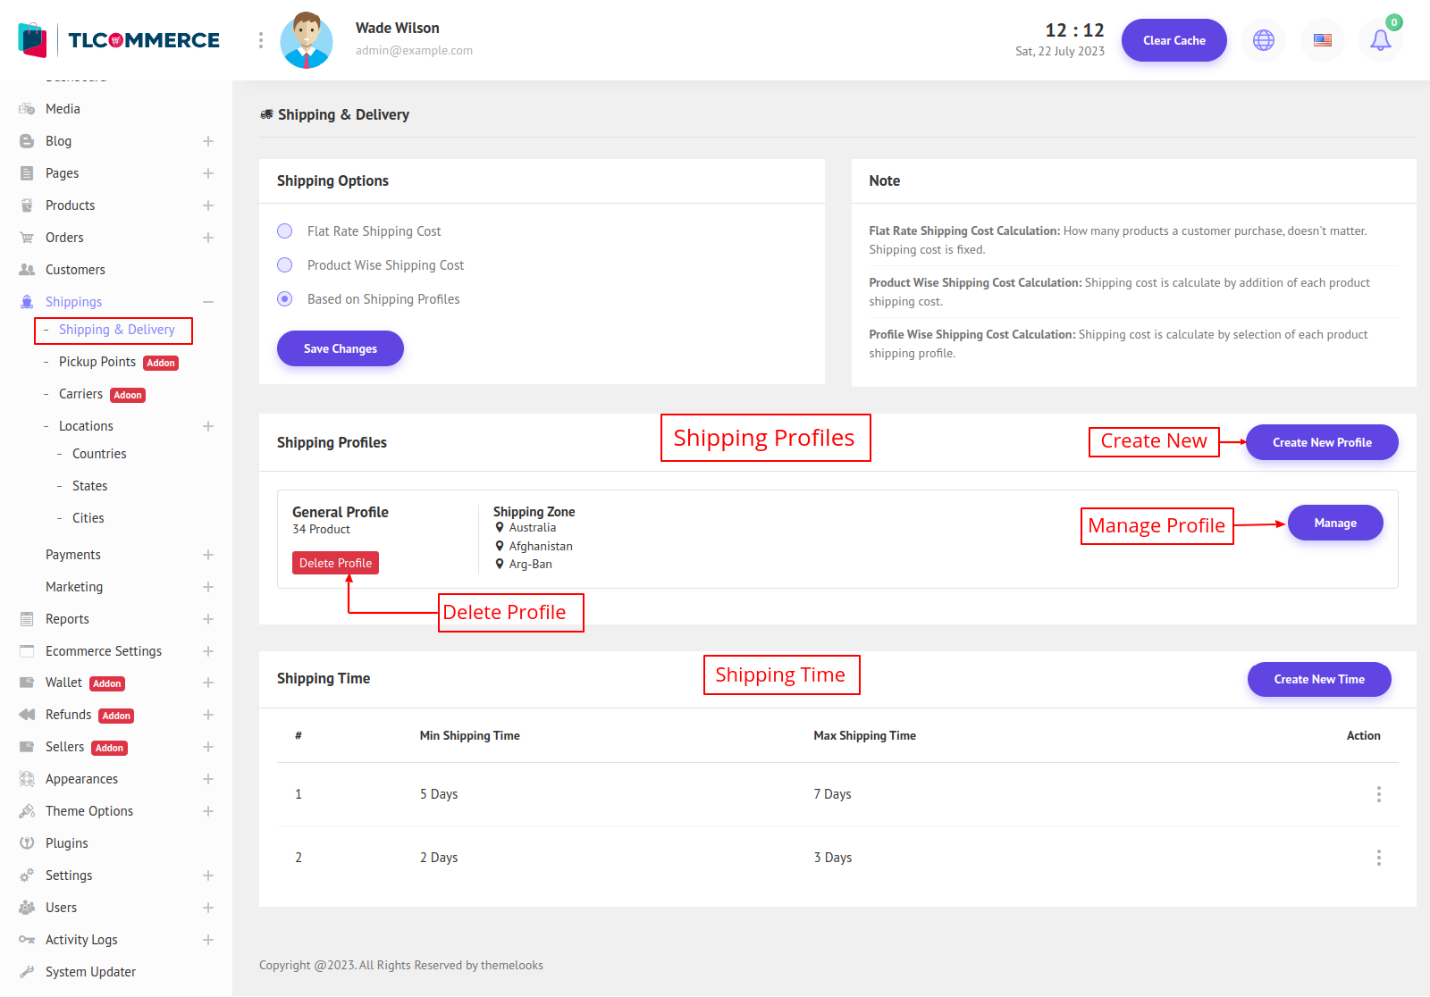Go to Countries under Locations
The width and height of the screenshot is (1430, 997).
(x=99, y=454)
